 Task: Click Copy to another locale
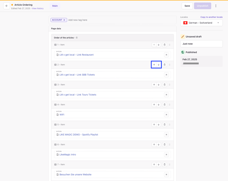pos(211,17)
